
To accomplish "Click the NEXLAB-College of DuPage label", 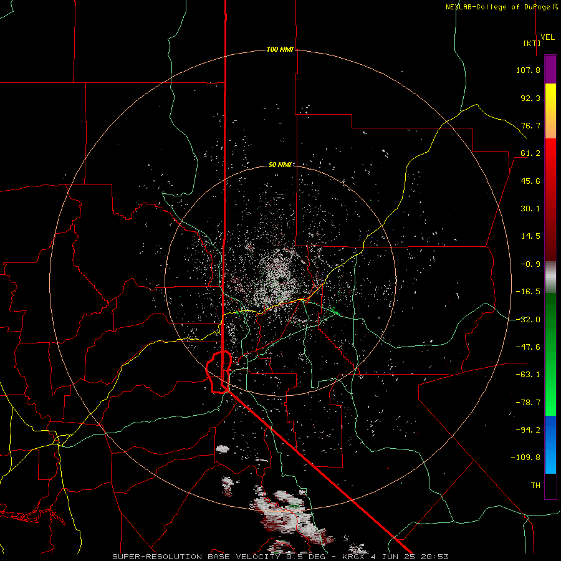I will click(501, 7).
